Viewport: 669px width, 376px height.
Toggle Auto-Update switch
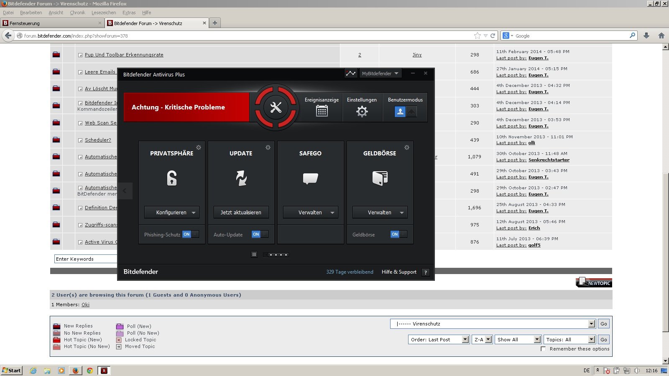click(x=260, y=234)
